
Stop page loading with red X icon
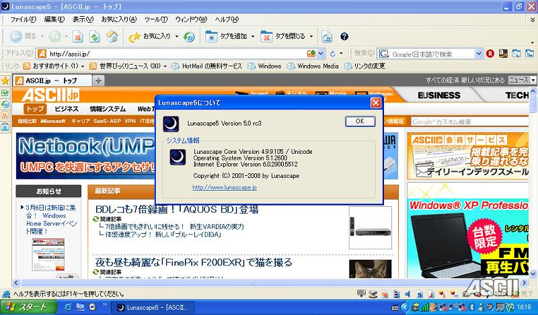coord(78,36)
